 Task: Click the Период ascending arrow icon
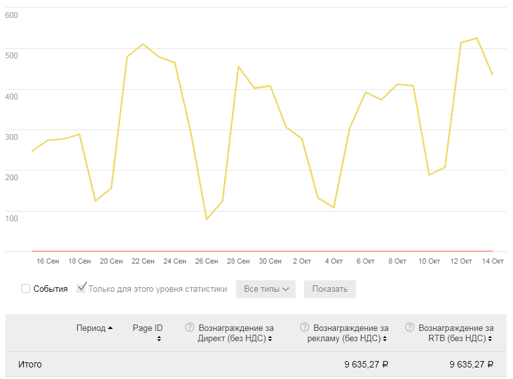[110, 328]
